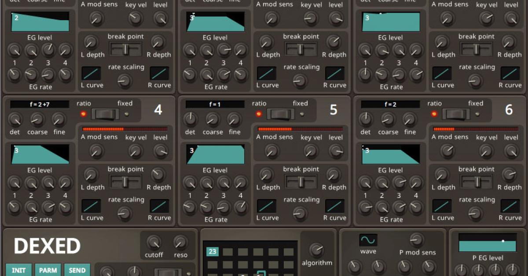Click the P mod sens knob

[x=416, y=240]
